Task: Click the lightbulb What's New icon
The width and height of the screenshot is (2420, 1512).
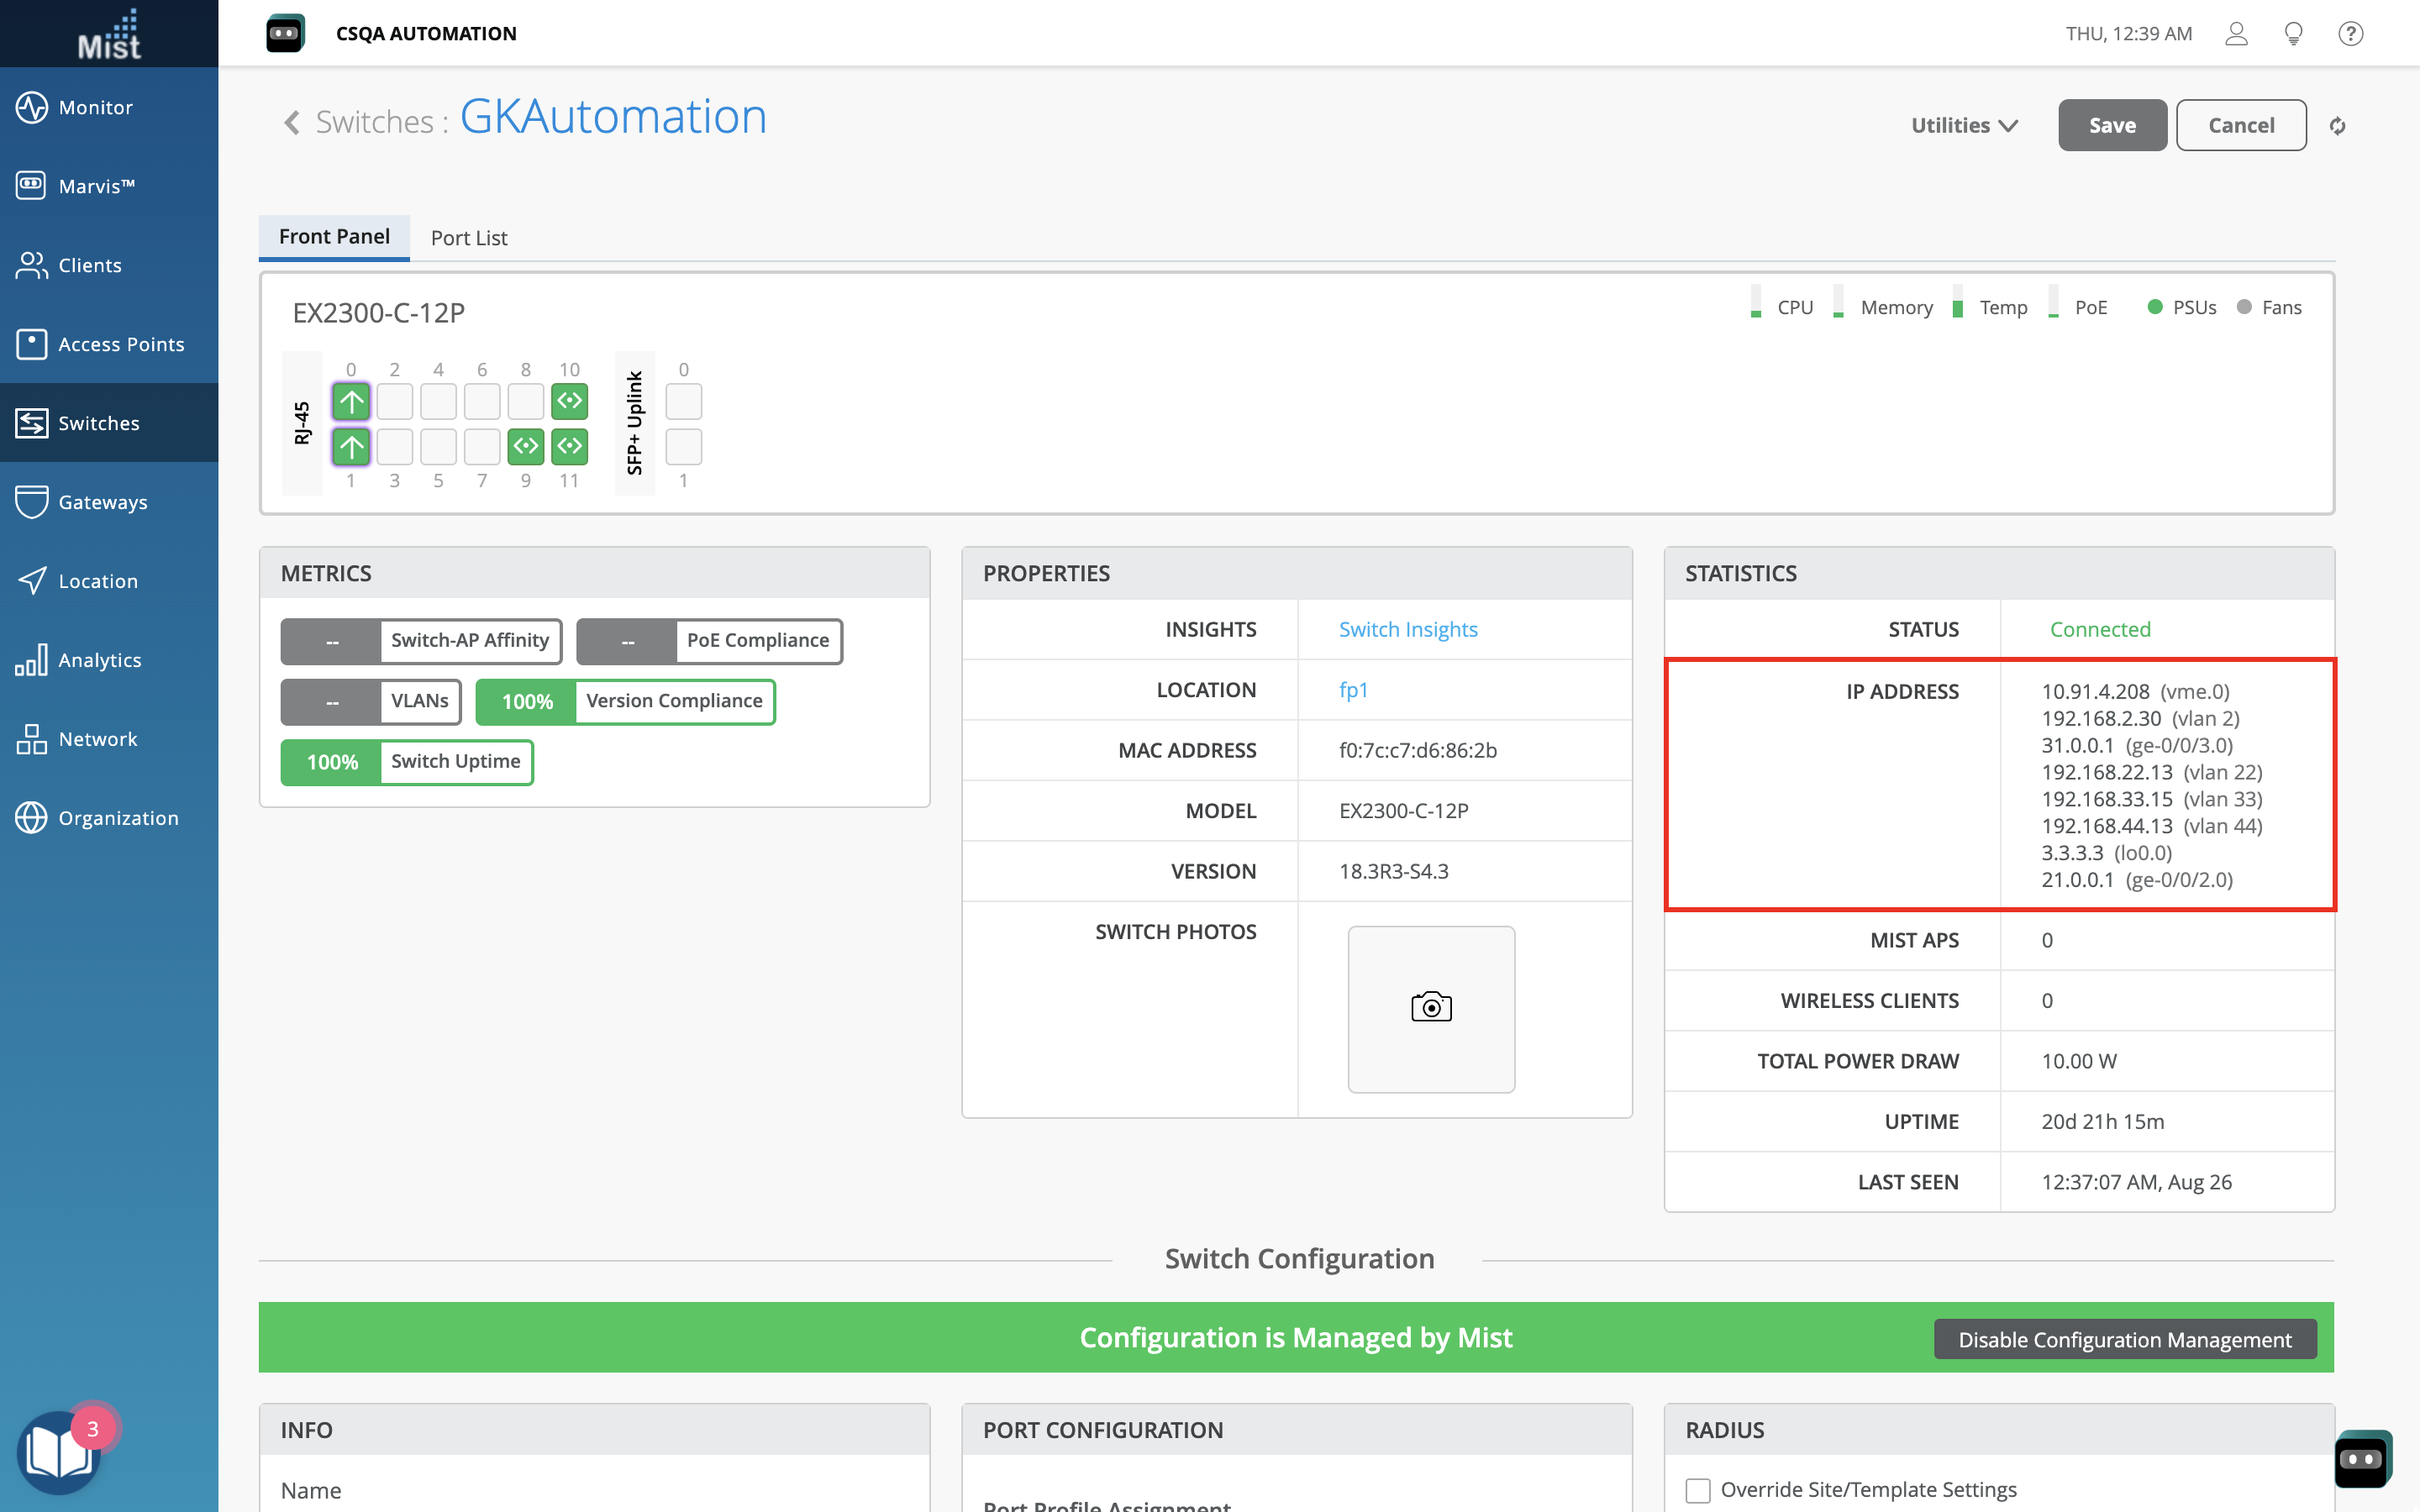Action: (2294, 34)
